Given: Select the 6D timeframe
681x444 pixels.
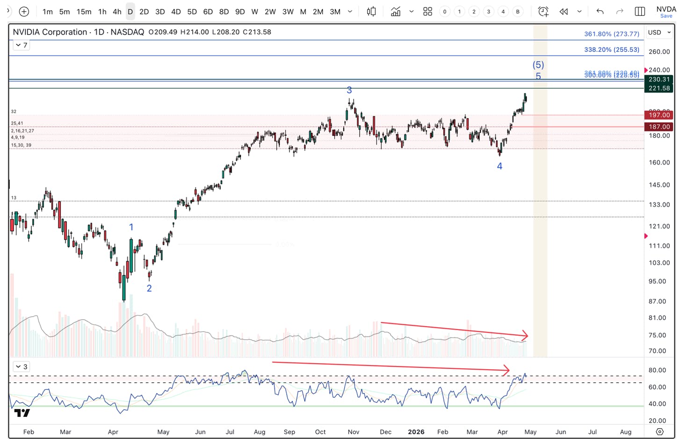Looking at the screenshot, I should [208, 12].
